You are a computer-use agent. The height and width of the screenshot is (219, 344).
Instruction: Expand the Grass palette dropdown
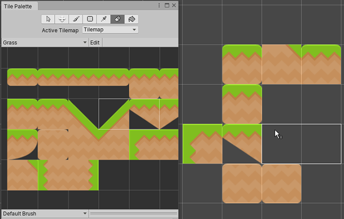[x=45, y=43]
